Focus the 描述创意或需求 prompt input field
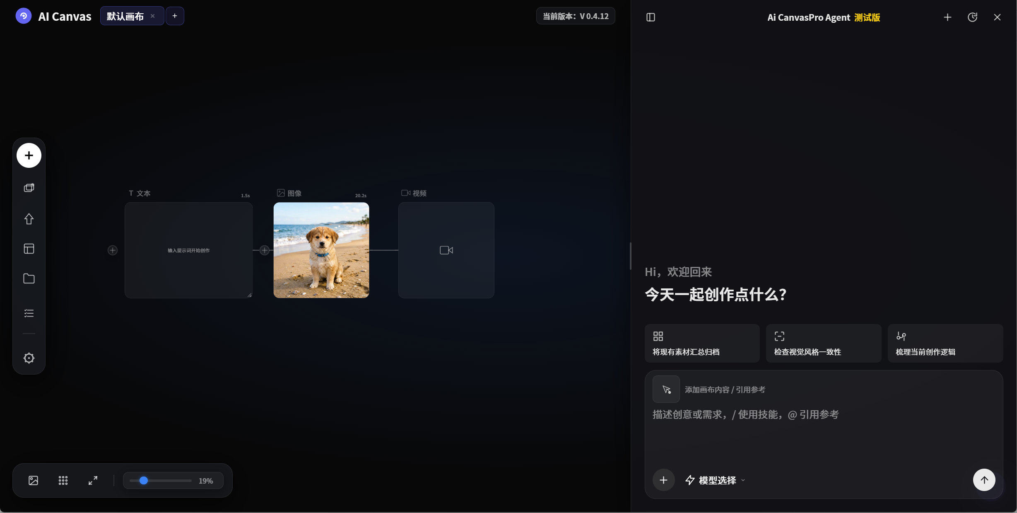1017x513 pixels. pos(823,435)
